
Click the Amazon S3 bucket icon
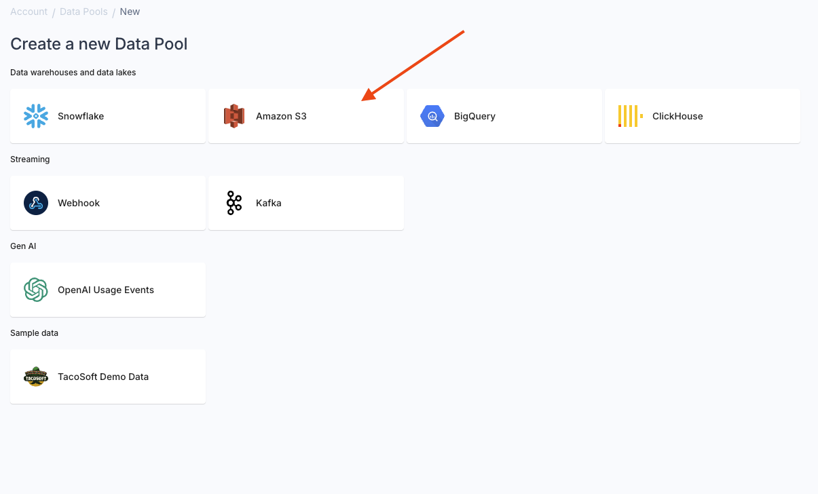click(234, 116)
